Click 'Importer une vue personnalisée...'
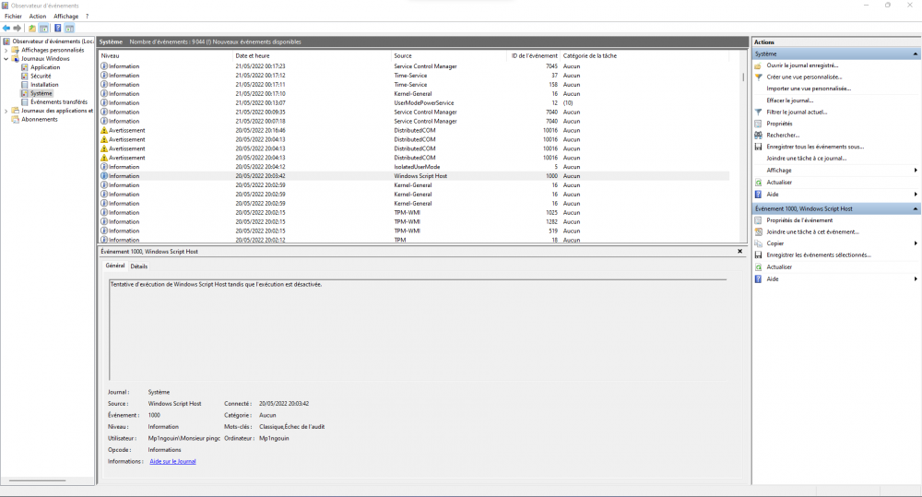This screenshot has height=497, width=922. click(809, 89)
